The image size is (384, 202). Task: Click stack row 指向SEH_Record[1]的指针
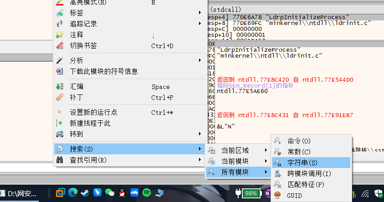click(x=255, y=86)
